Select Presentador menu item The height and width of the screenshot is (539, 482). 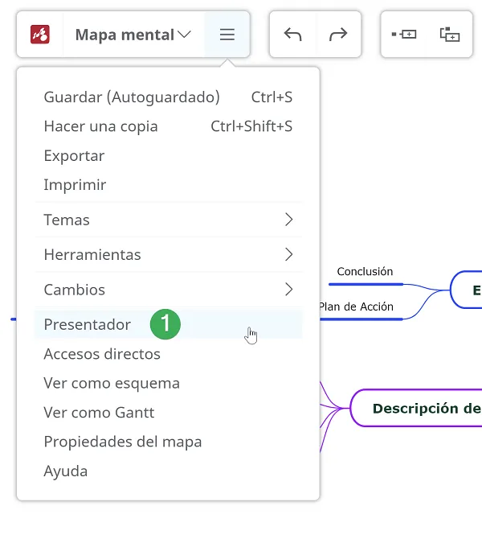point(169,324)
